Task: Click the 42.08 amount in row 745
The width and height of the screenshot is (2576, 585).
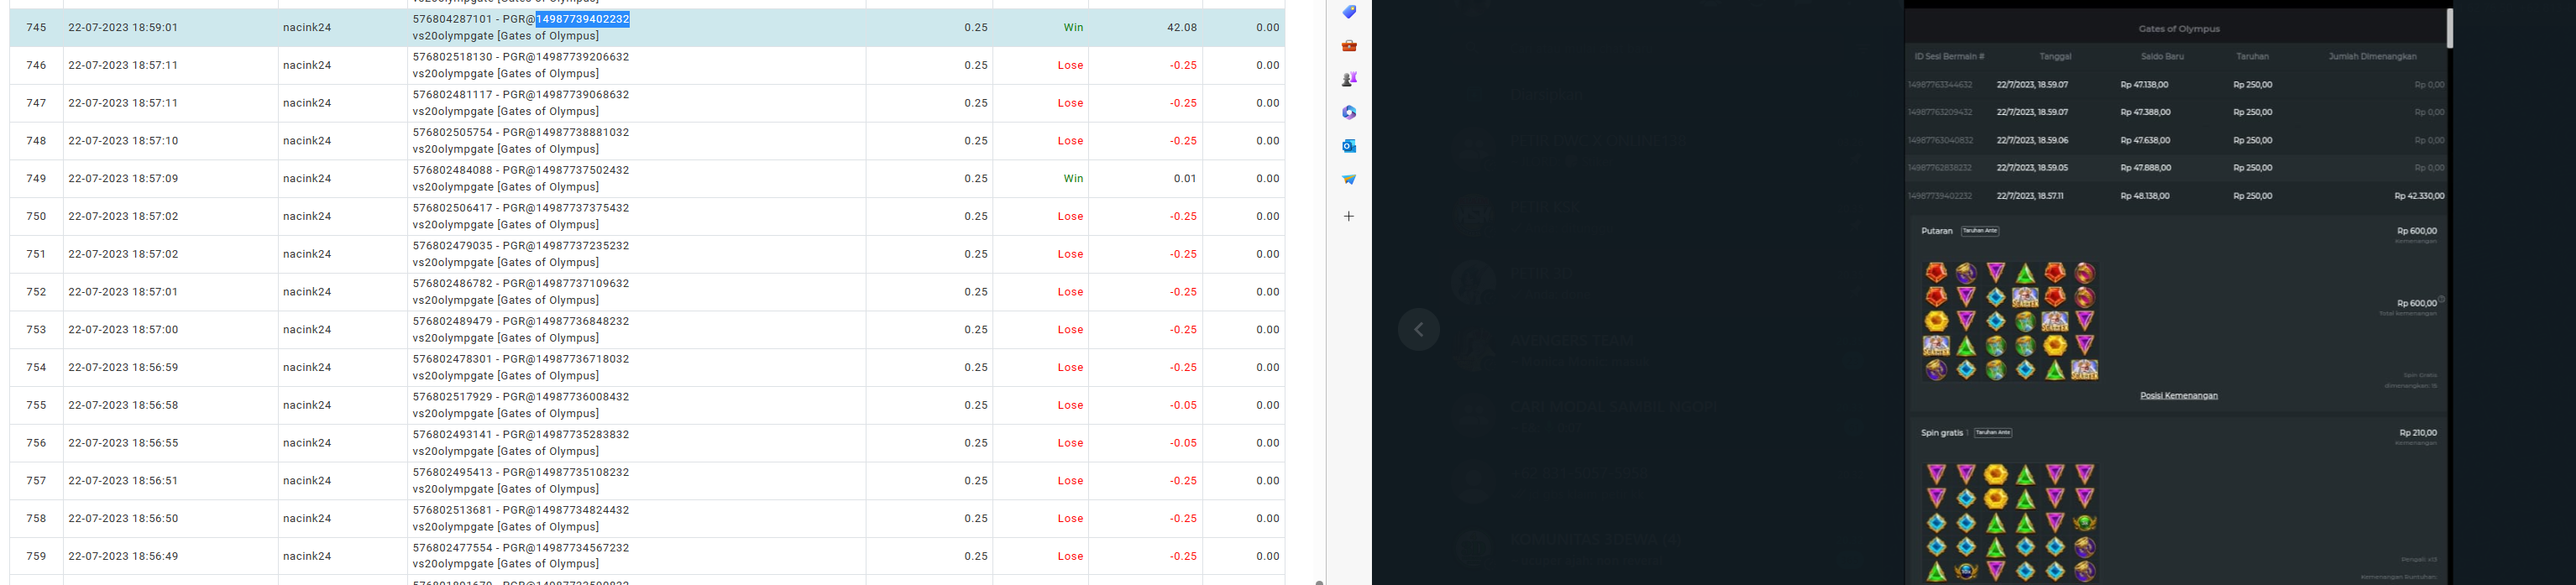Action: (x=1182, y=28)
